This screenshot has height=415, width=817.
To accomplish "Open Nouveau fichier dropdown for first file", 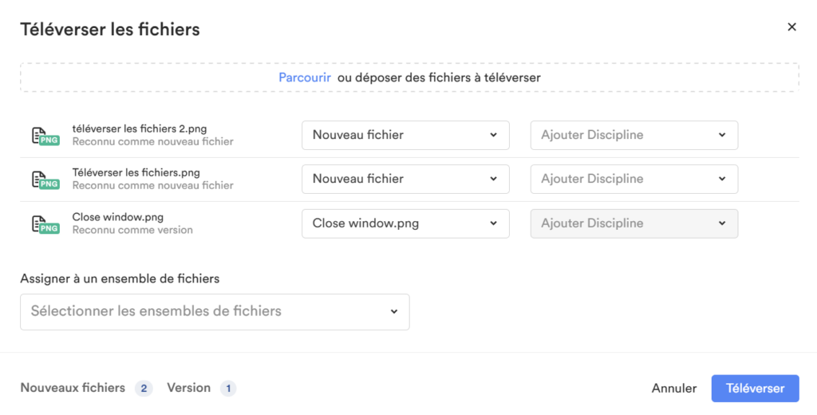I will (405, 135).
